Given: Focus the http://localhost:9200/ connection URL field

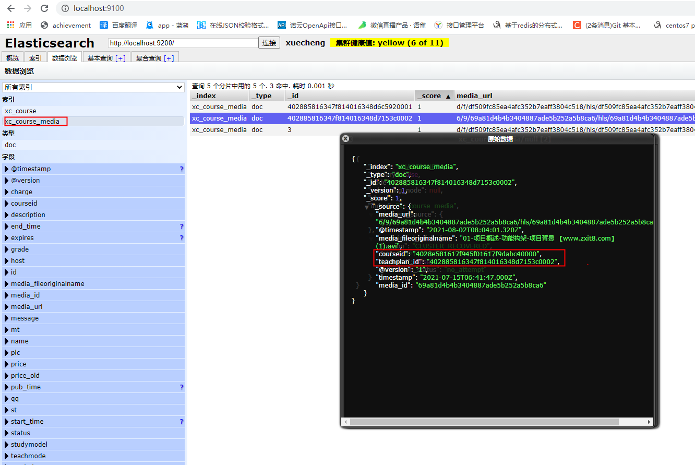Looking at the screenshot, I should tap(183, 43).
